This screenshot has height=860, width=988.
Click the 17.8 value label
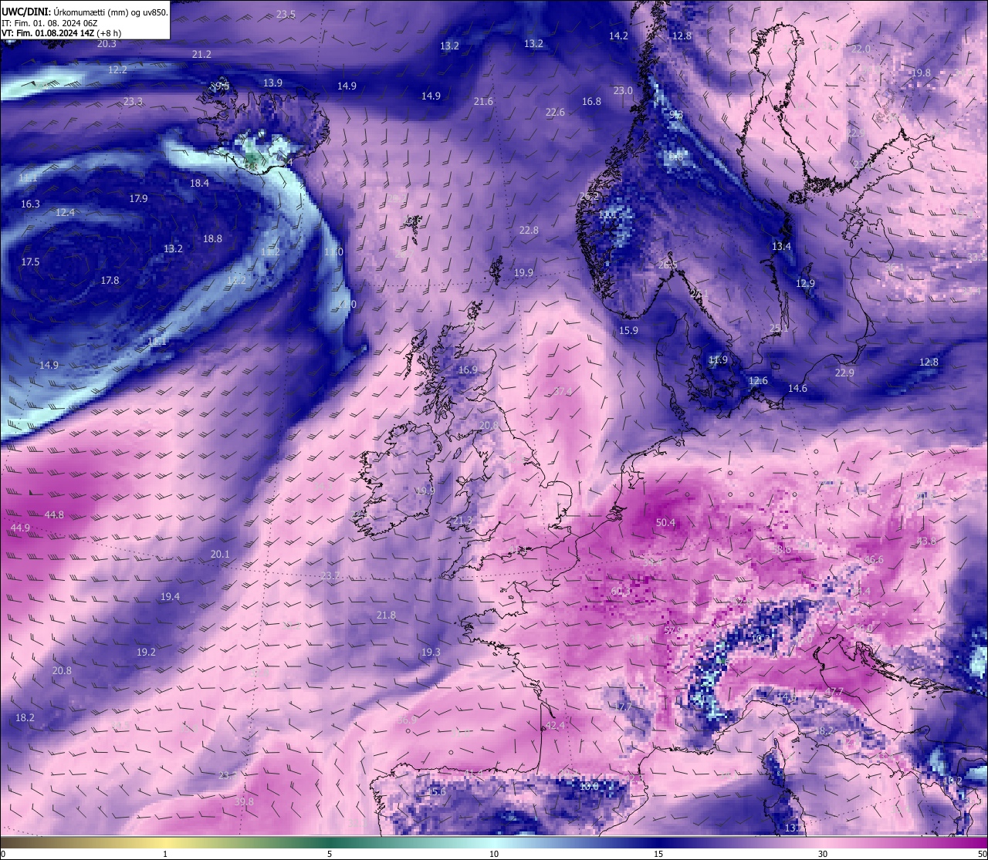pyautogui.click(x=110, y=281)
